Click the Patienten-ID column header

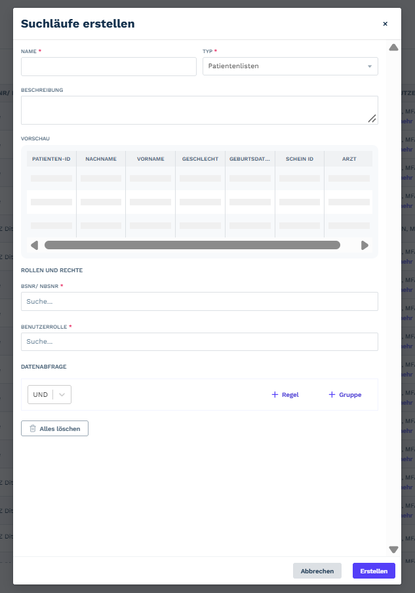pos(51,159)
